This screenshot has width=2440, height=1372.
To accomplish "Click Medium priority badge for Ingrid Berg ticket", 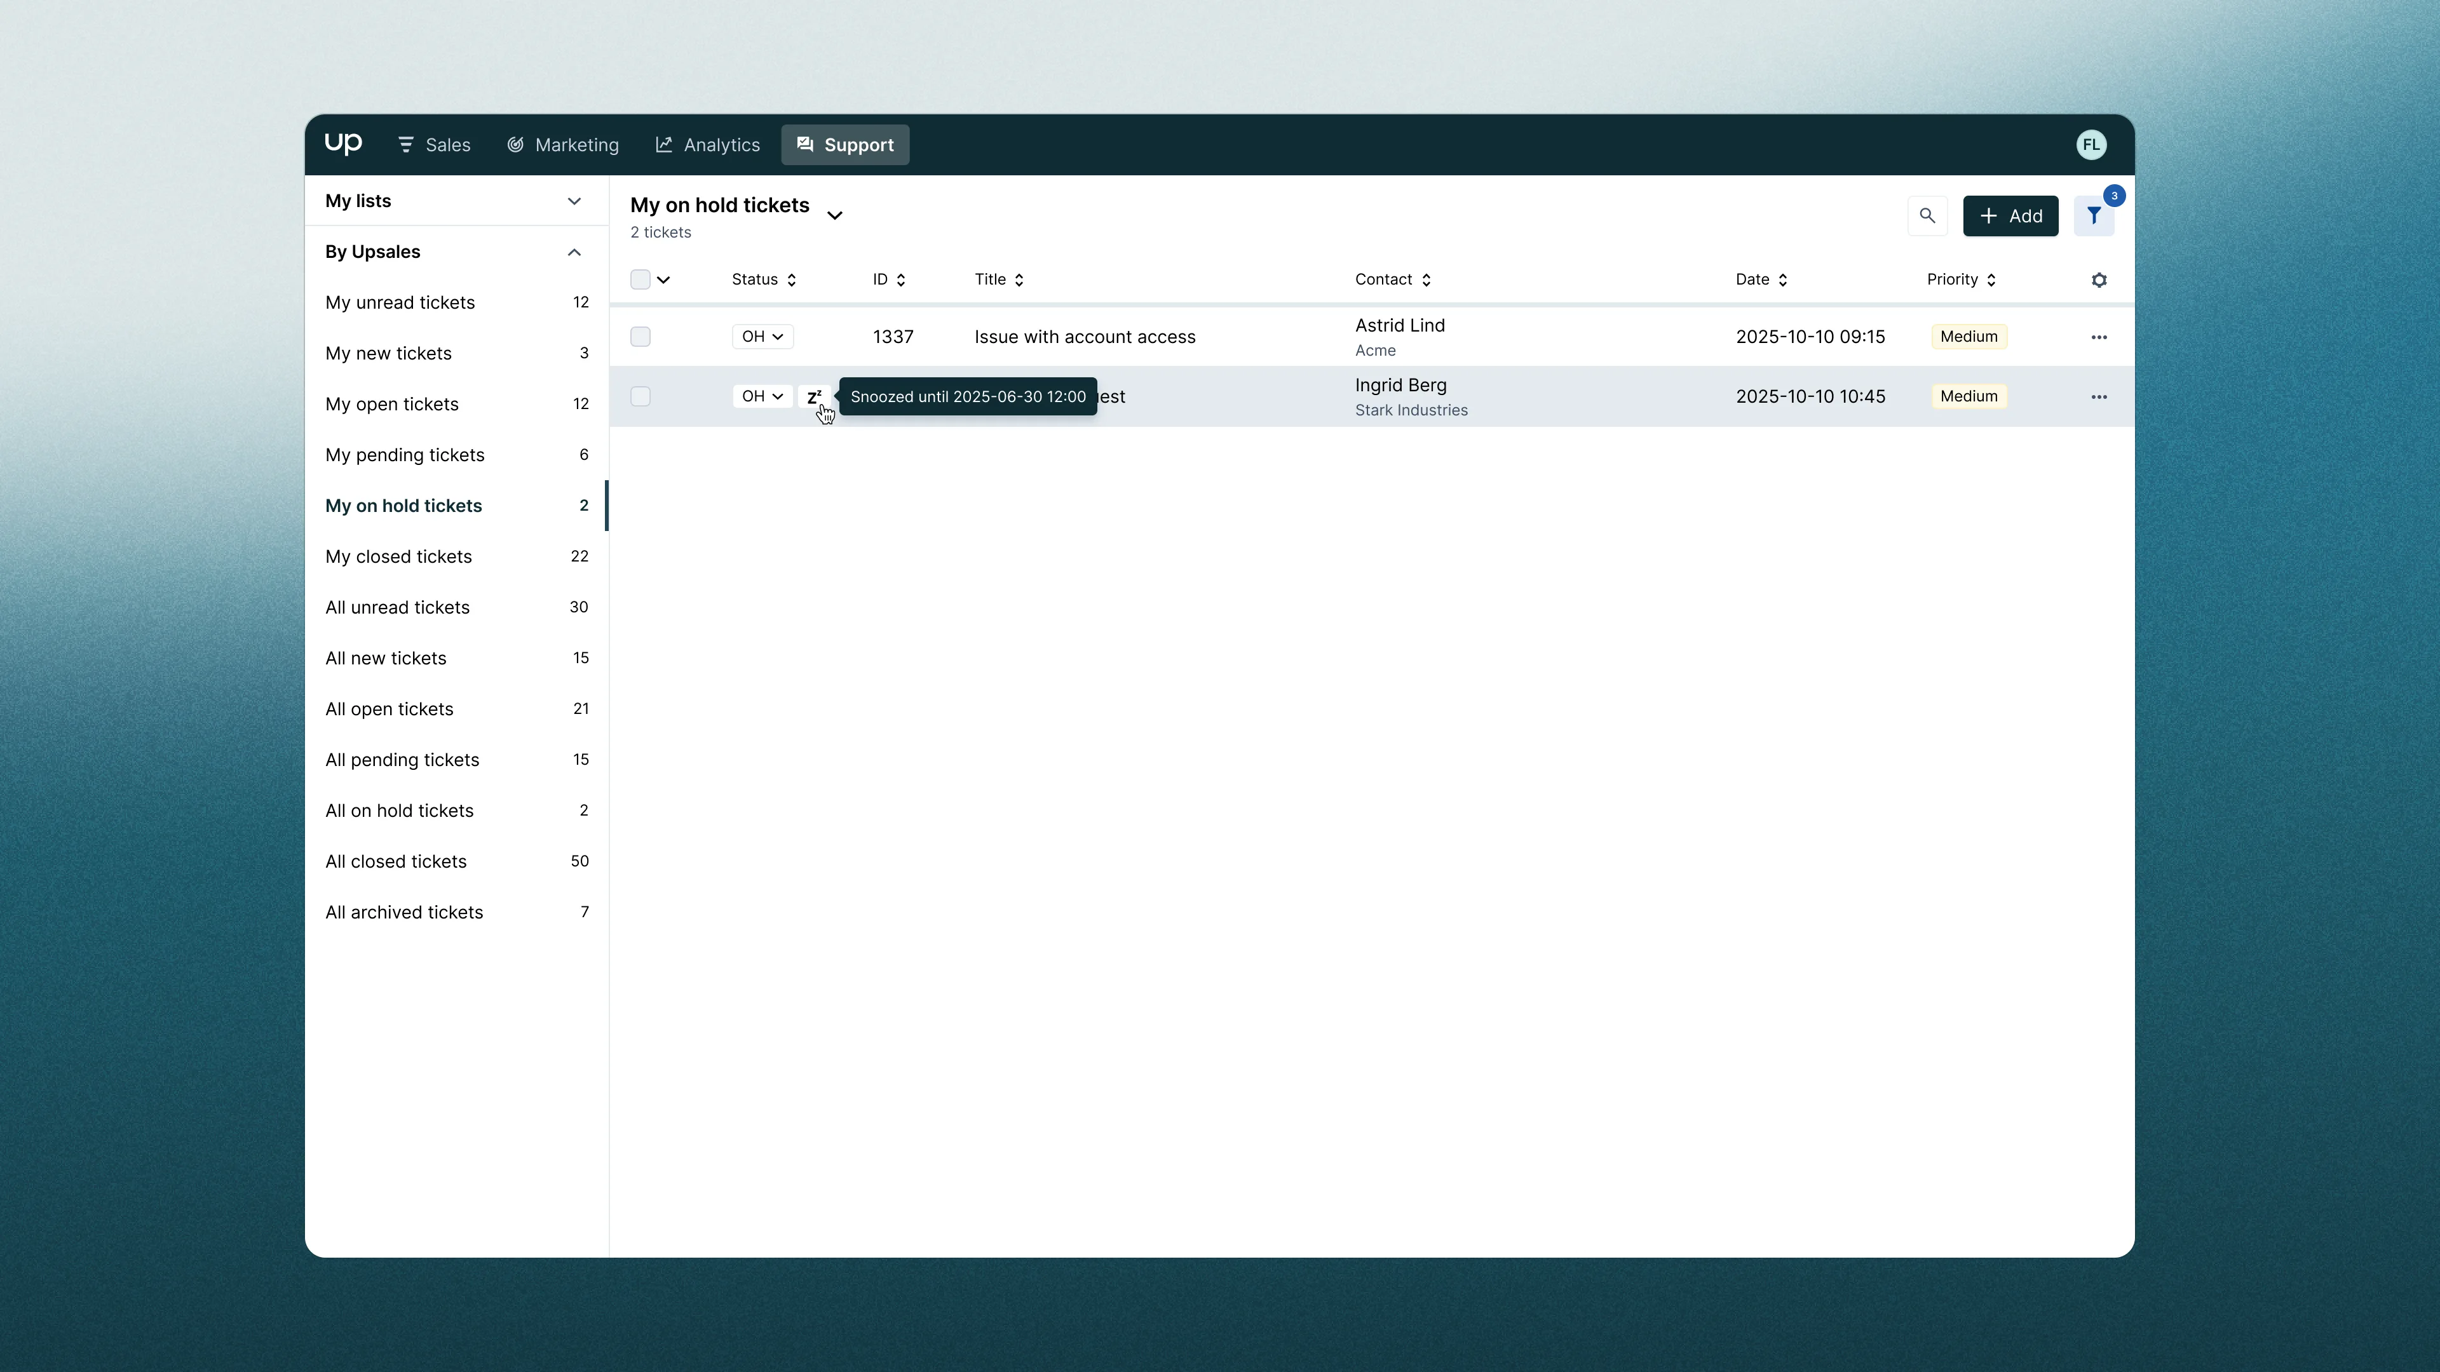I will (x=1969, y=396).
